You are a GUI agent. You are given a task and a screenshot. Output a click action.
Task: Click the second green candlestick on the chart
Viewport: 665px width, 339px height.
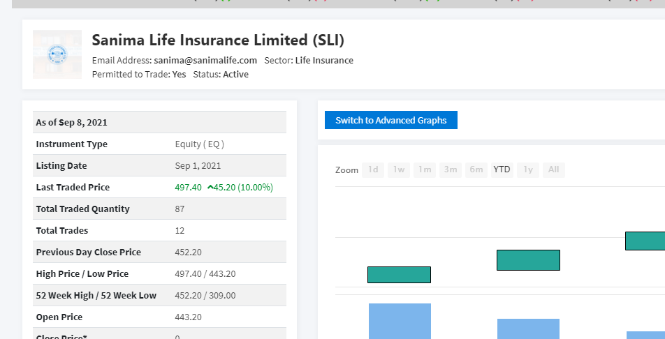(528, 260)
